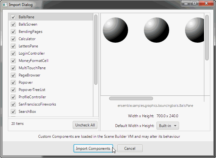Open the Default Width x Height Built-in dropdown
Viewport: 216px width, 158px height.
tap(168, 126)
